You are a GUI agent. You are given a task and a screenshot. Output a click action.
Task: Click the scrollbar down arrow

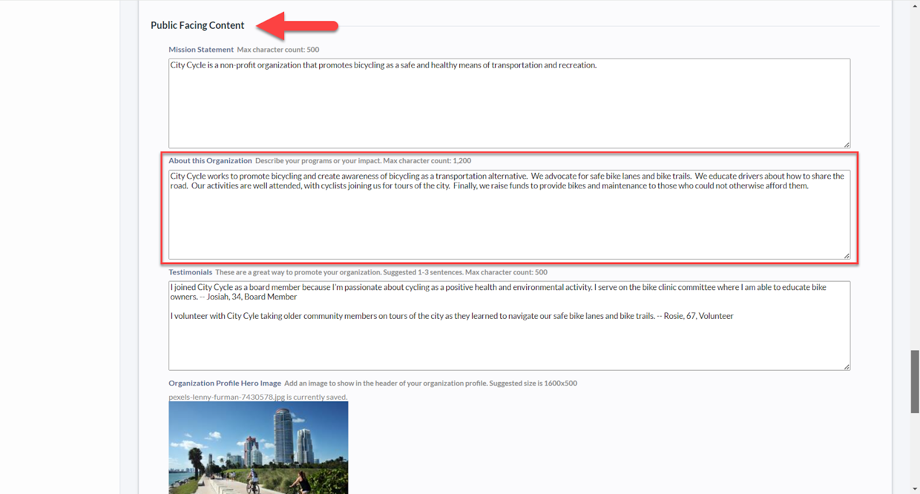915,489
